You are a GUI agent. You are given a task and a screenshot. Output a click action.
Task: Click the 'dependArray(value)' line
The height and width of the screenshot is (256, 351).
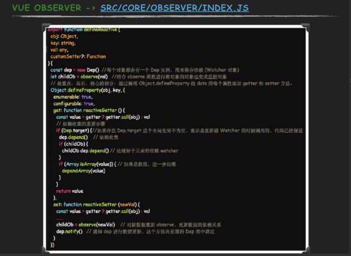coord(84,171)
